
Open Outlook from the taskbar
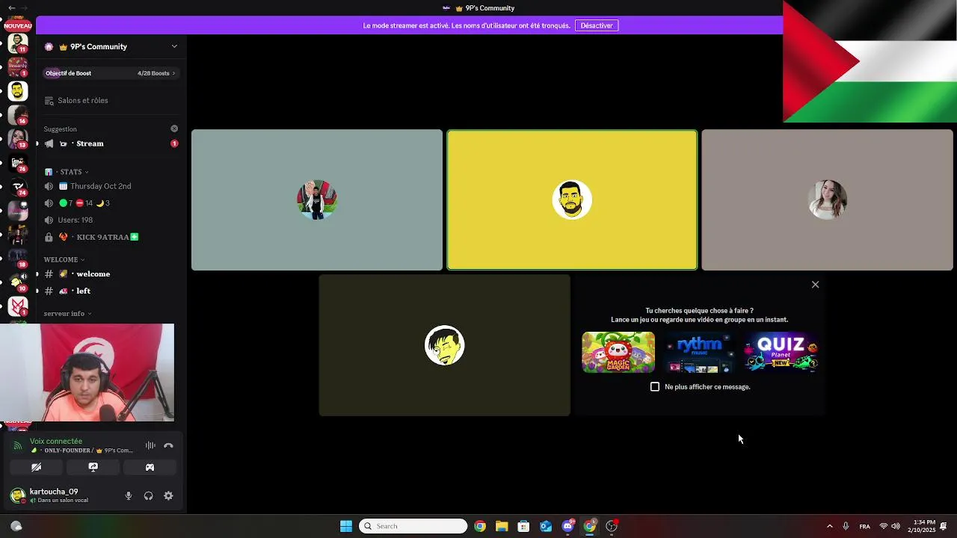[x=546, y=526]
